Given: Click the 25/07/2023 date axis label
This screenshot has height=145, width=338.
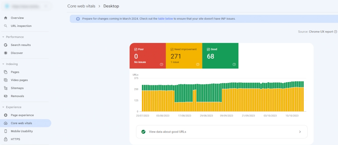Looking at the screenshot, I should point(142,116).
